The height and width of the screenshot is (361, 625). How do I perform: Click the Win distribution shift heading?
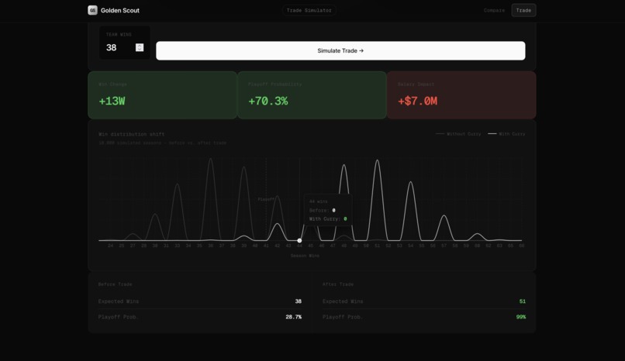point(132,134)
